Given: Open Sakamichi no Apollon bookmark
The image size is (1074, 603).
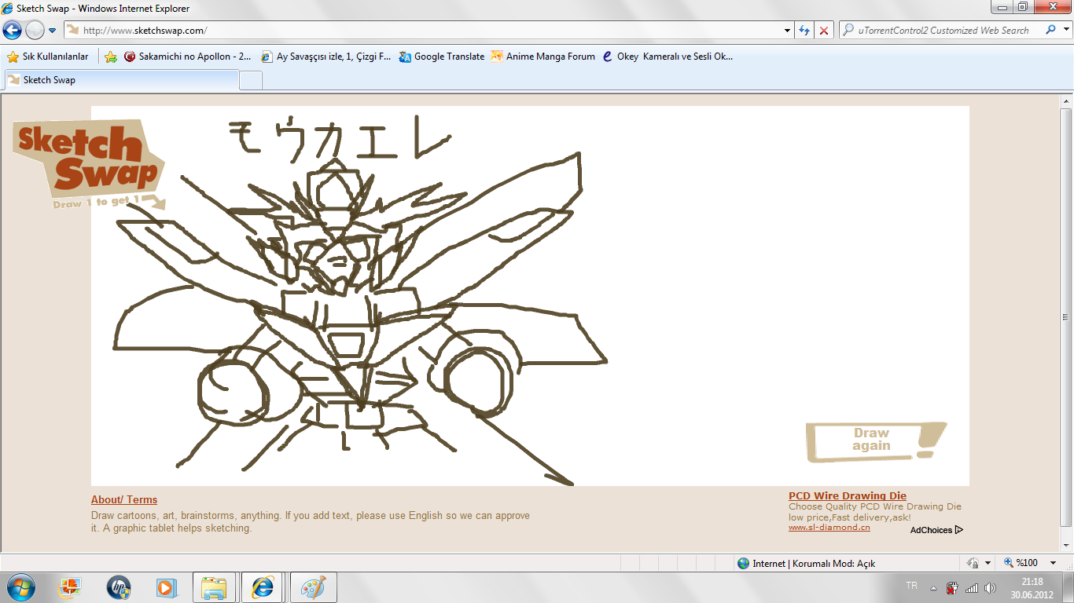Looking at the screenshot, I should click(187, 57).
